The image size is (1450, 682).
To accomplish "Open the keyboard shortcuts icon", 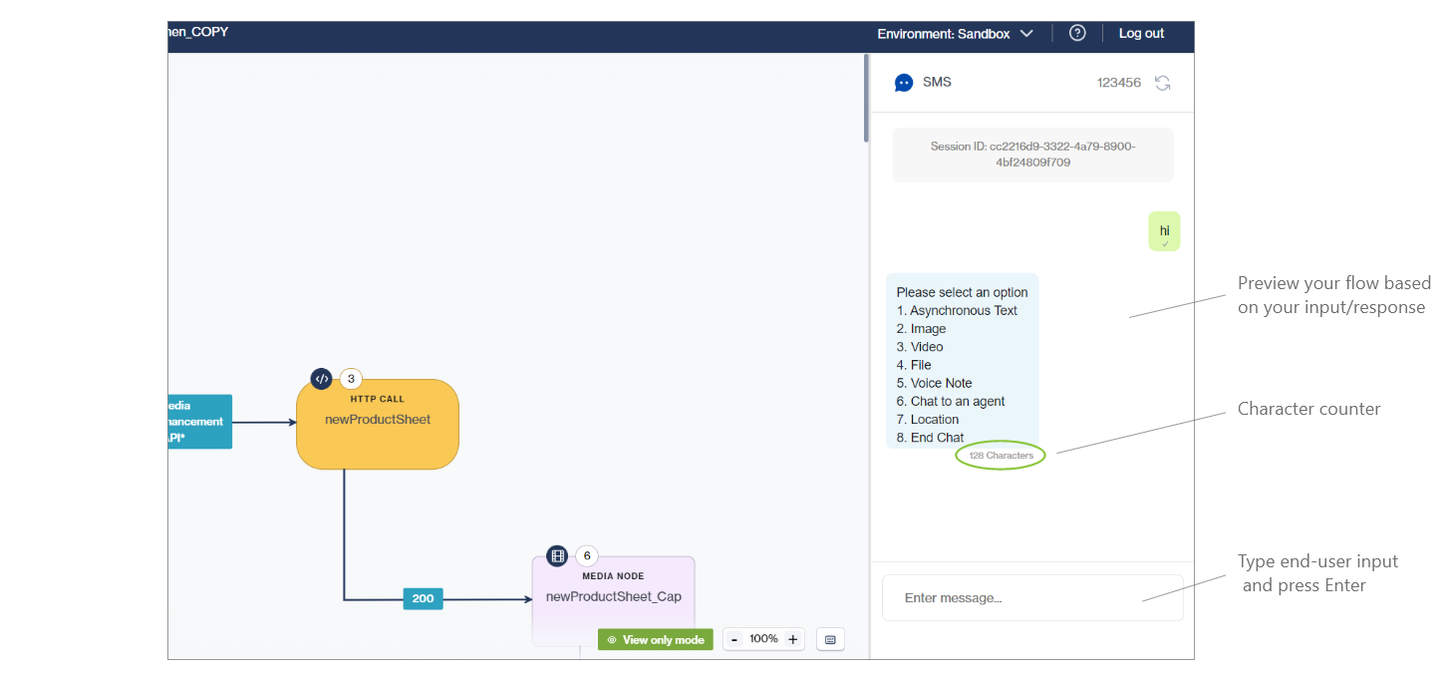I will (x=830, y=639).
